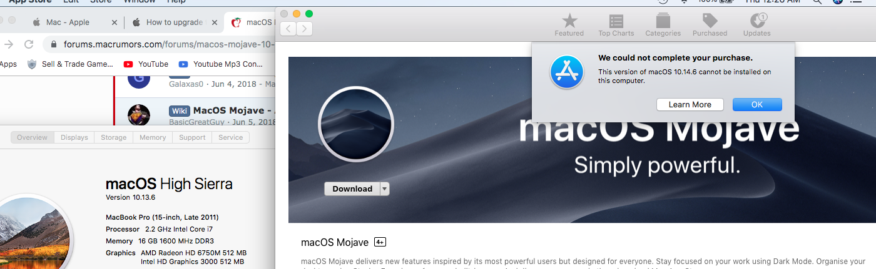Viewport: 876px width, 269px height.
Task: Open Purchased in App Store toolbar
Action: (x=710, y=25)
